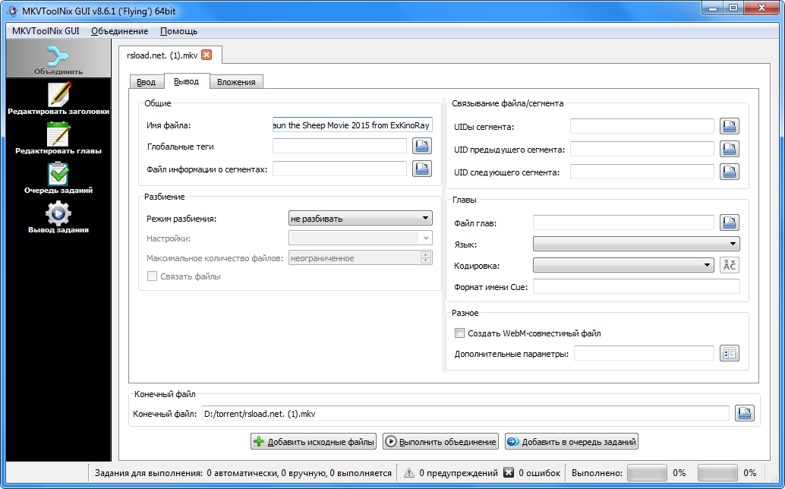Click the '0 предупреждений' status text
Image resolution: width=785 pixels, height=489 pixels.
tap(459, 473)
